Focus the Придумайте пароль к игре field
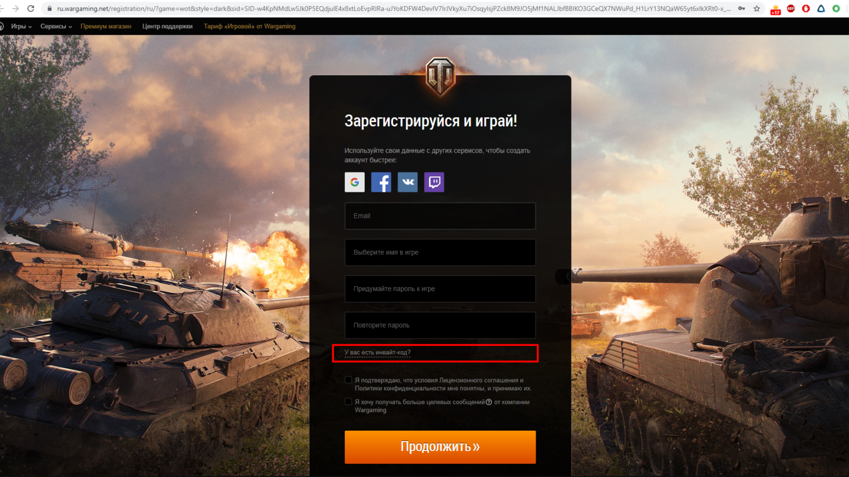This screenshot has height=477, width=849. coord(440,289)
